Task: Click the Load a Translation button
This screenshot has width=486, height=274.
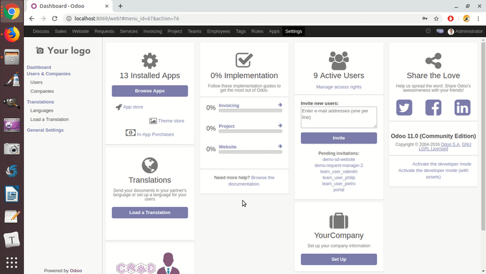Action: (149, 212)
